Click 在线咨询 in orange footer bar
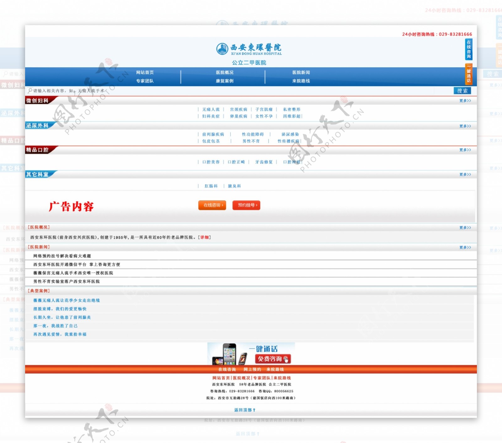 (x=227, y=369)
